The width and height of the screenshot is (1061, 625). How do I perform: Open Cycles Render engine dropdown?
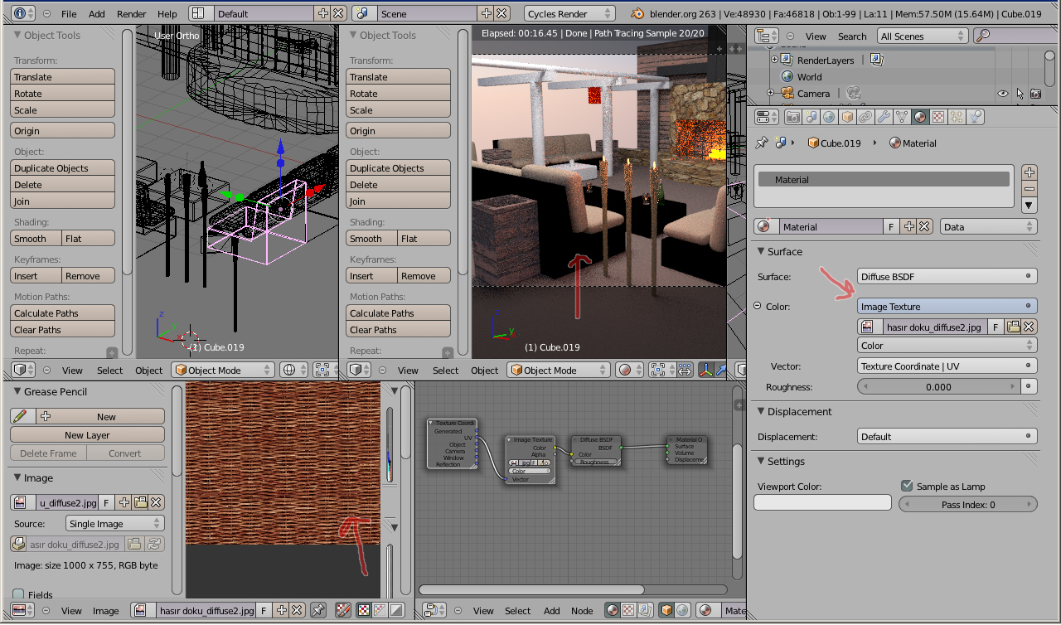tap(569, 13)
